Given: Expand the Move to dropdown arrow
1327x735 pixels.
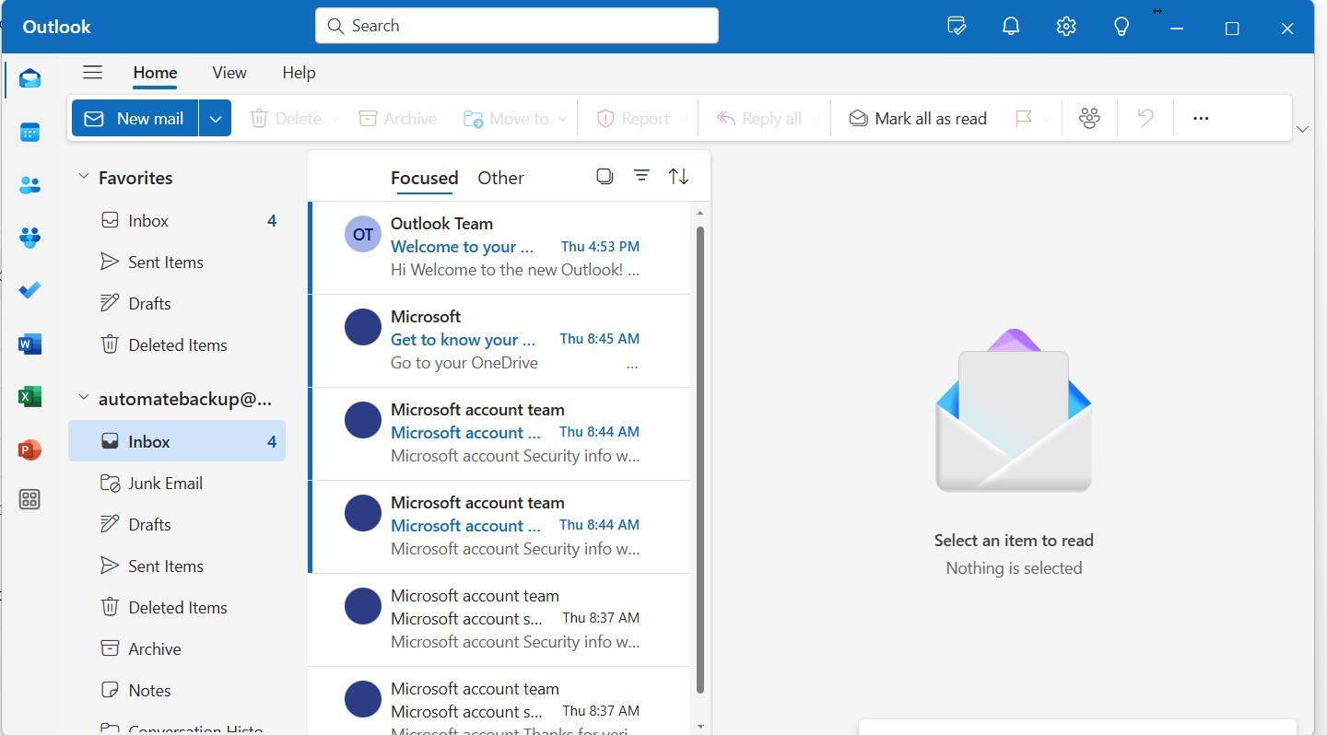Looking at the screenshot, I should [x=564, y=119].
